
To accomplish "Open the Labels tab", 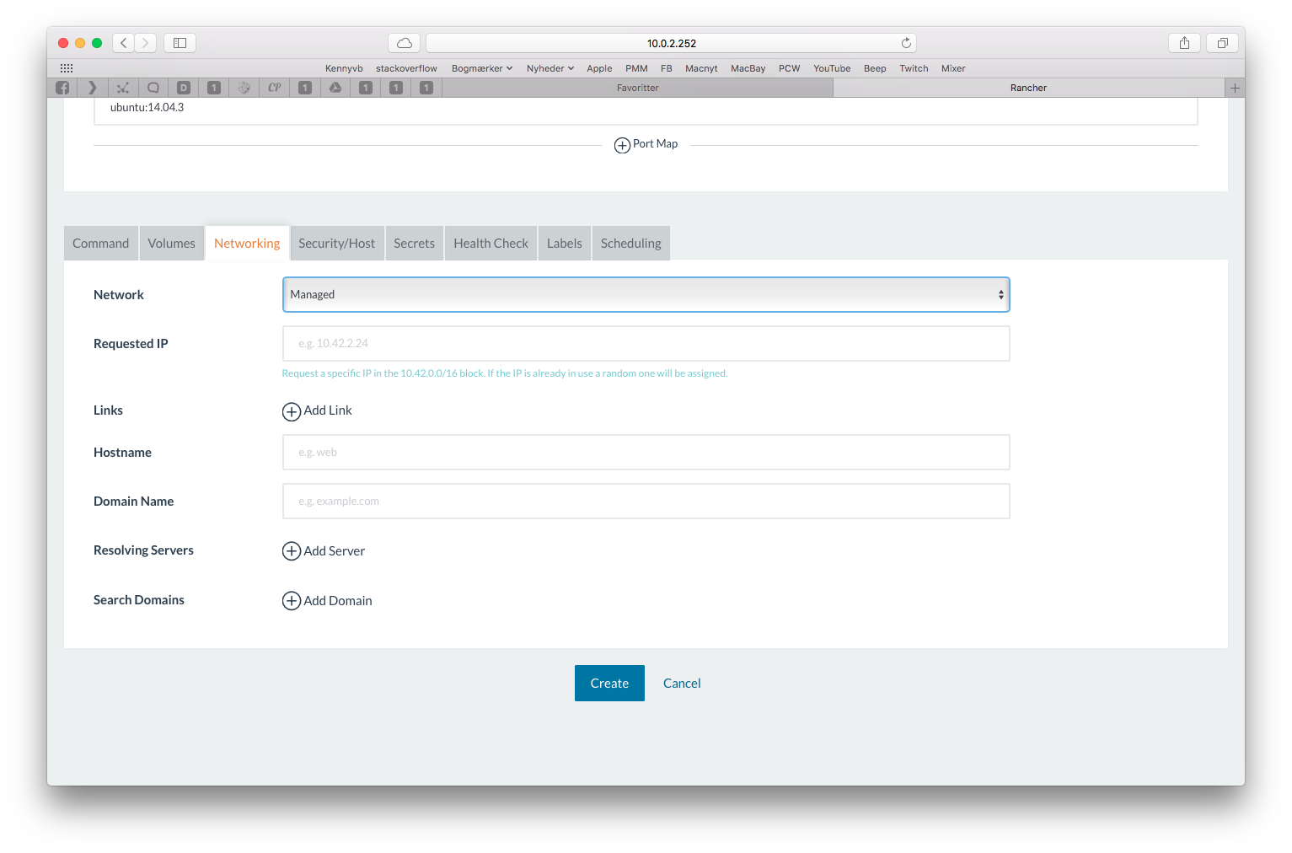I will 565,244.
